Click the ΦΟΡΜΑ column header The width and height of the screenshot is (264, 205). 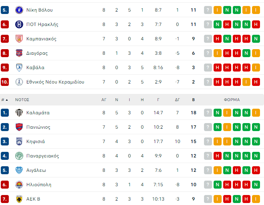tap(232, 100)
